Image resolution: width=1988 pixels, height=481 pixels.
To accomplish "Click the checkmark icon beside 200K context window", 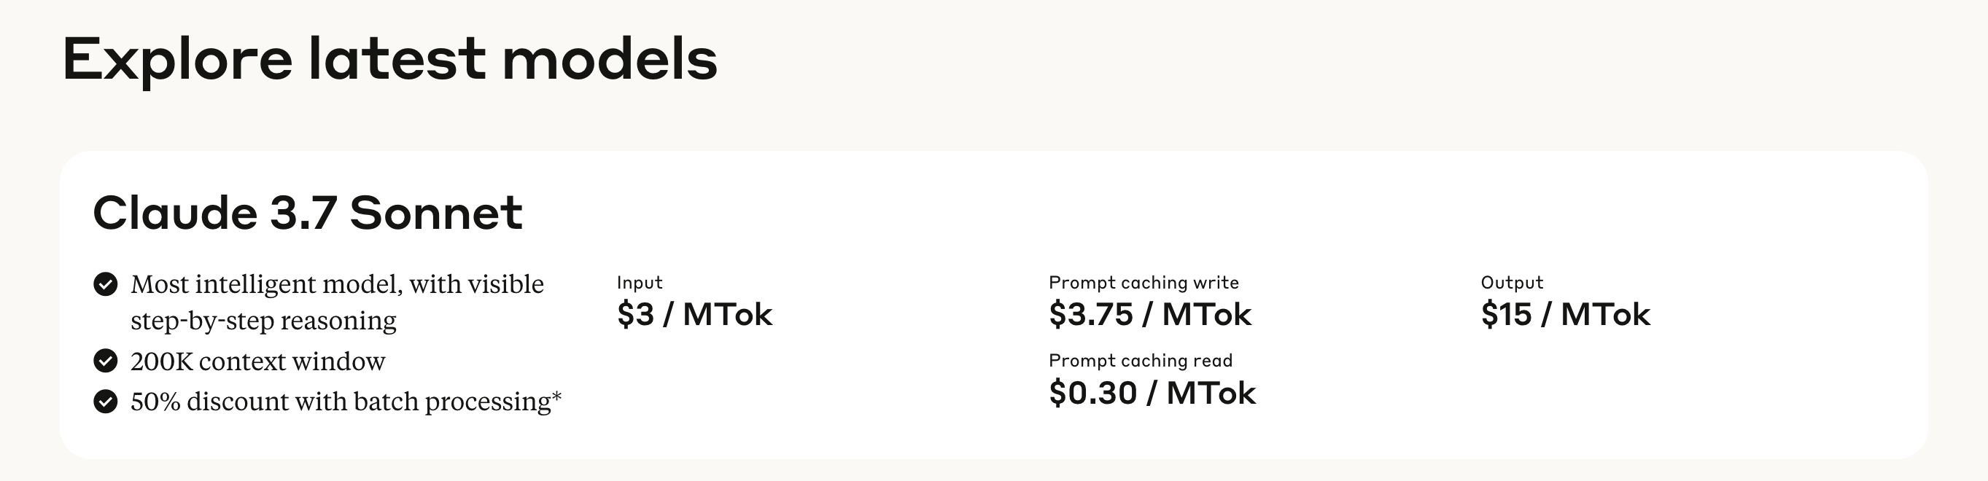I will coord(105,361).
